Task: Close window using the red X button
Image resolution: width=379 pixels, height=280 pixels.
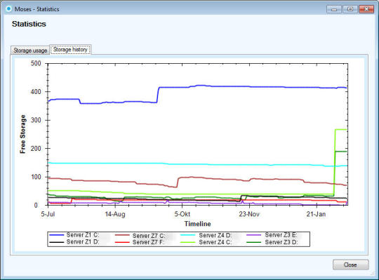Action: 366,9
